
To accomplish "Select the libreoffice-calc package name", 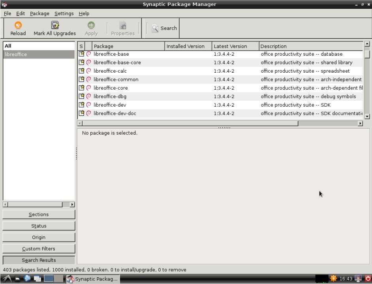I will pyautogui.click(x=110, y=71).
